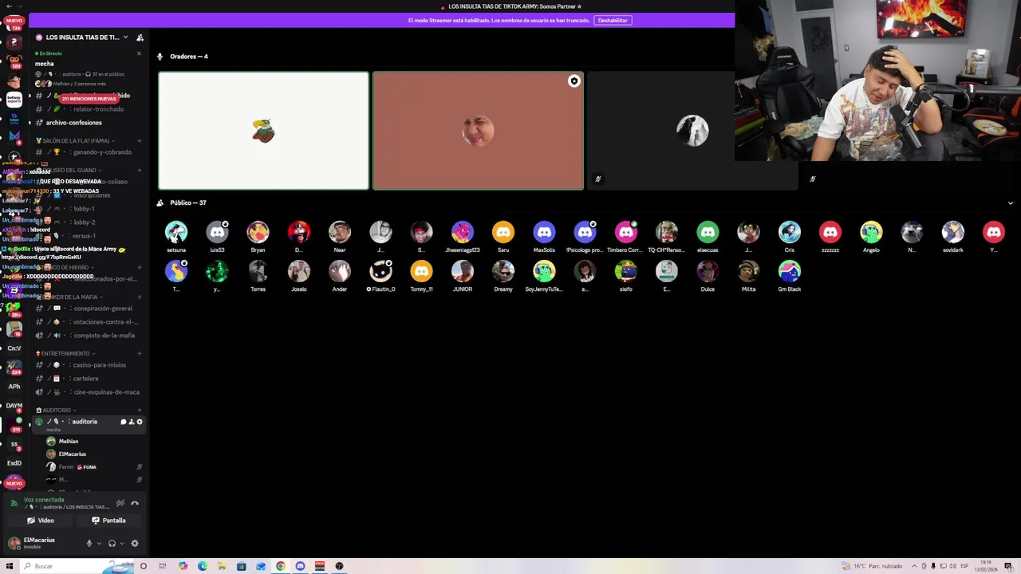Click audience member Gm Black avatar
1021x574 pixels.
[x=790, y=272]
